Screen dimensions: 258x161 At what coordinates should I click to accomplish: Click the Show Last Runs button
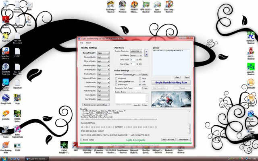pyautogui.click(x=169, y=140)
